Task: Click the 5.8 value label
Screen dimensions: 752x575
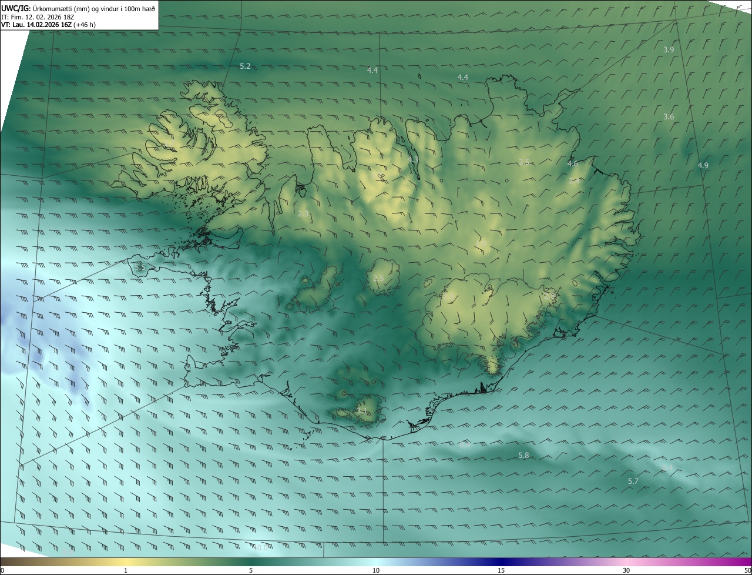Action: pyautogui.click(x=523, y=456)
